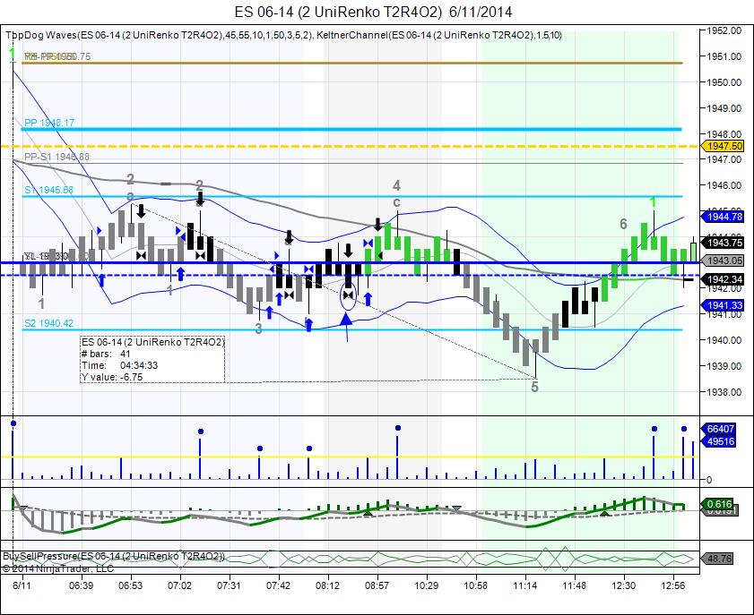
Task: Click the 6/11 date label on time axis
Action: click(x=22, y=585)
